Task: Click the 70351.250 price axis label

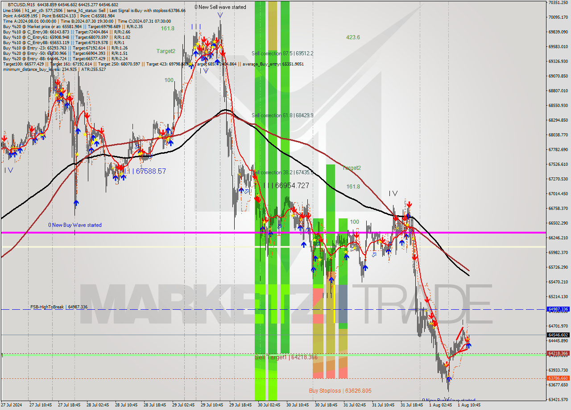Action: [558, 3]
